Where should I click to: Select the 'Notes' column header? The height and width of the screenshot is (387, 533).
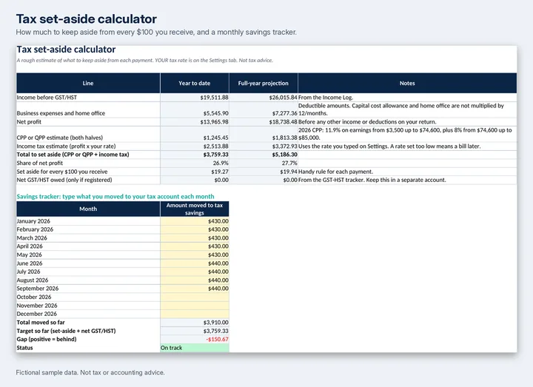(x=407, y=83)
